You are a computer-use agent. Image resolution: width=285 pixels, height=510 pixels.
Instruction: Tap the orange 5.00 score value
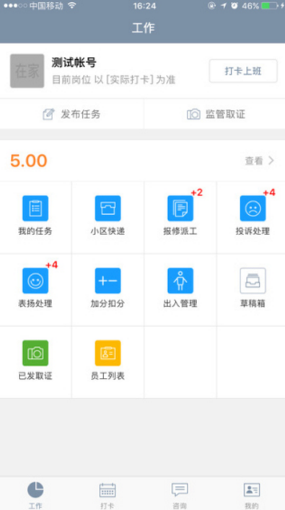click(29, 161)
